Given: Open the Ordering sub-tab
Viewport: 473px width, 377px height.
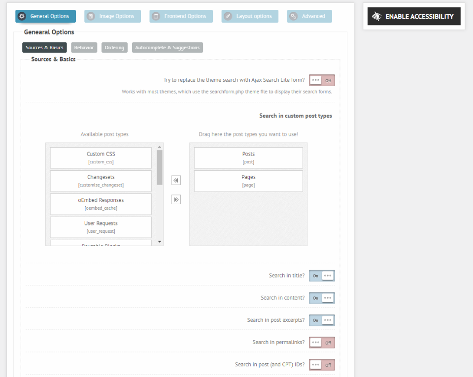Looking at the screenshot, I should coord(114,48).
